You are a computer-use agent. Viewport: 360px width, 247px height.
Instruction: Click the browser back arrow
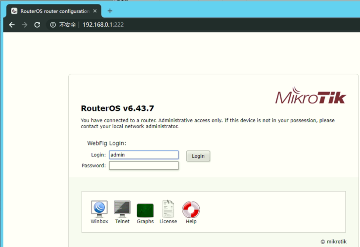click(x=12, y=25)
